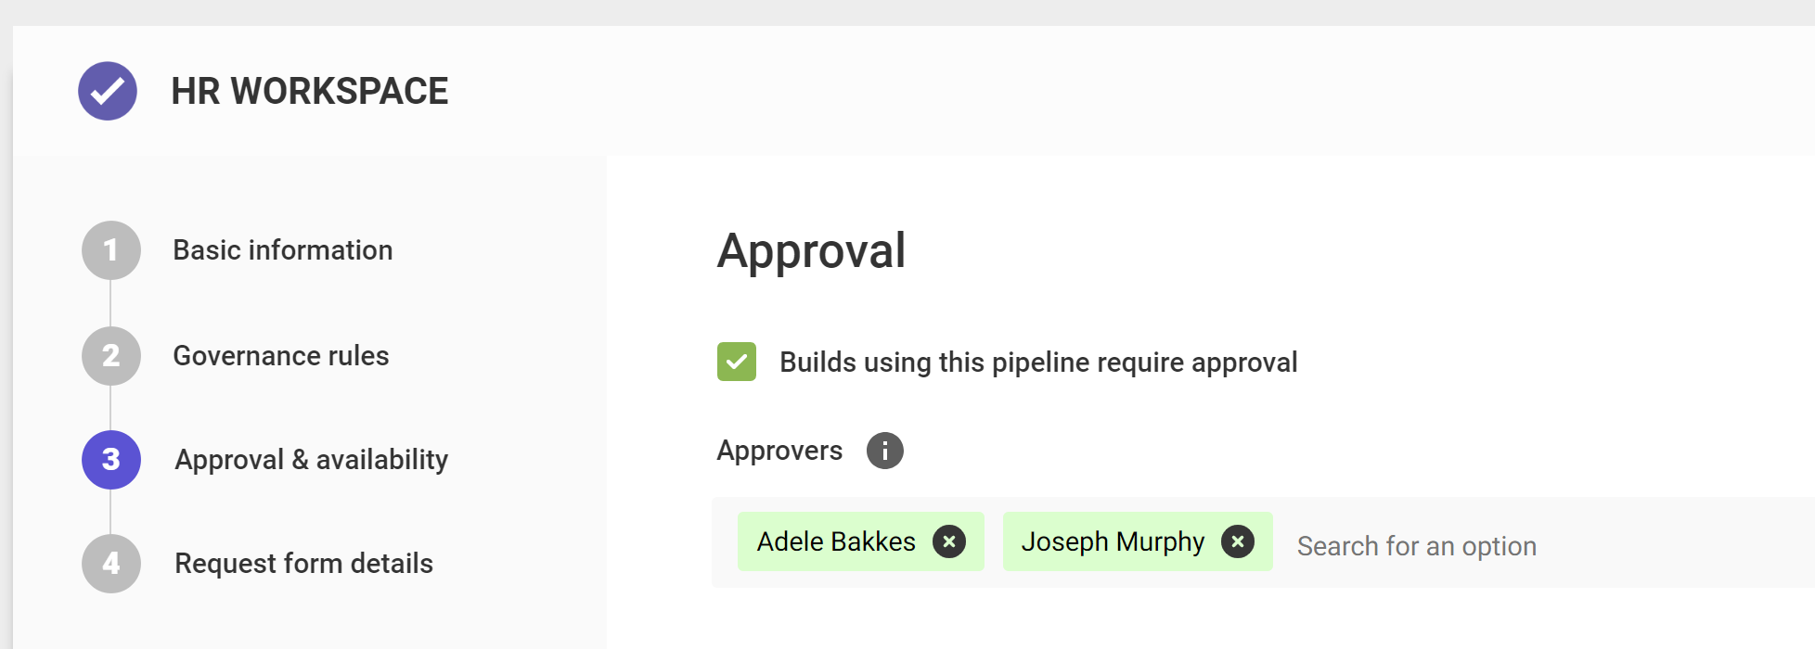Screen dimensions: 1815x649
Task: Remove Adele Bakkes from approvers
Action: [x=949, y=541]
